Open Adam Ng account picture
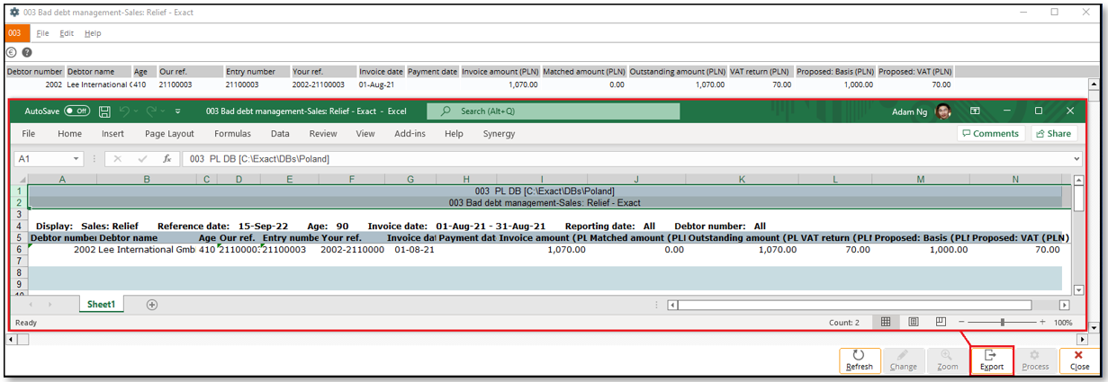The image size is (1108, 382). pyautogui.click(x=943, y=111)
